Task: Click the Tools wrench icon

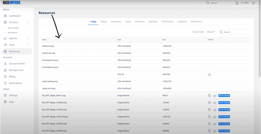Action: (x=5, y=45)
